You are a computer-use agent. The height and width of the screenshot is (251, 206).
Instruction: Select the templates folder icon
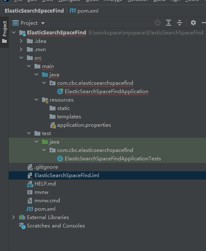click(x=53, y=117)
